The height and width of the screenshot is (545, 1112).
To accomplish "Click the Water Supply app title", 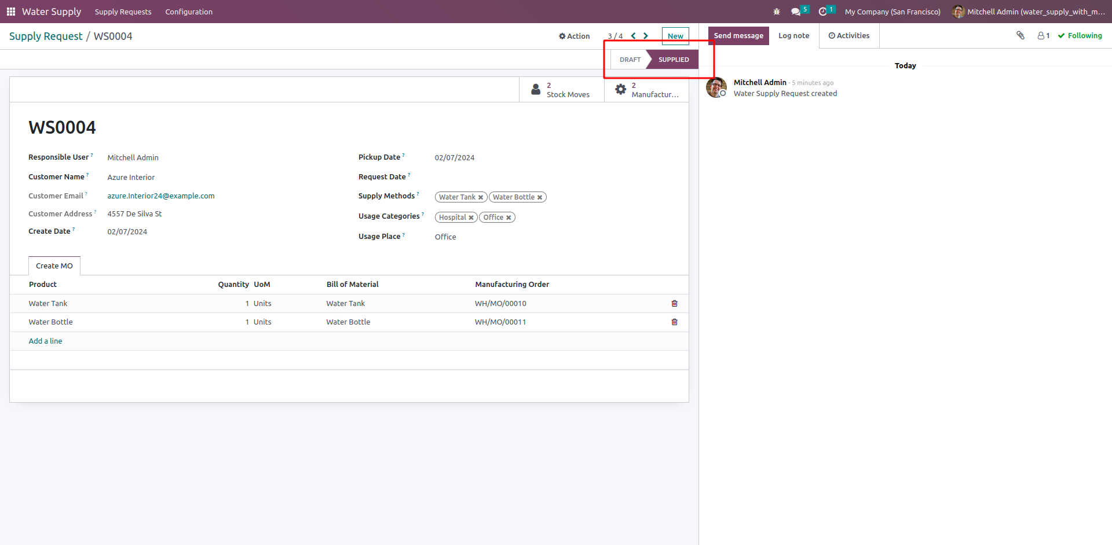I will coord(52,12).
